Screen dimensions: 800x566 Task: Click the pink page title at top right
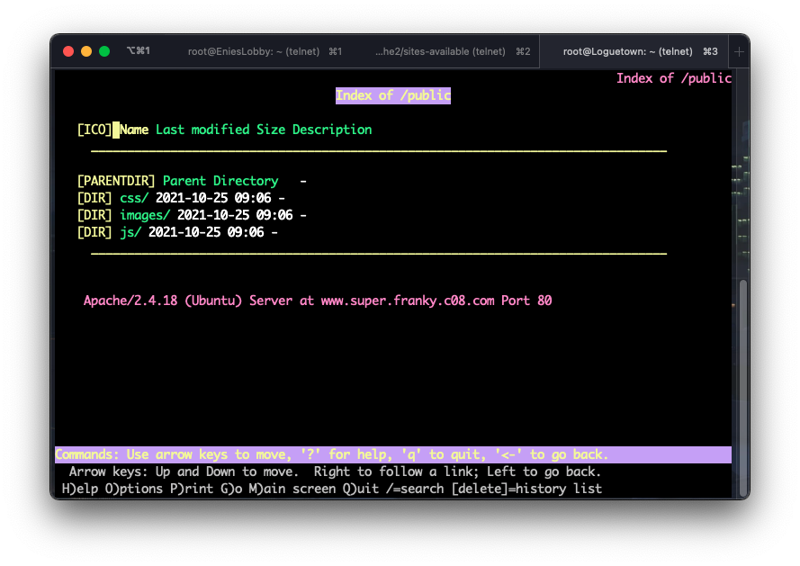pos(673,78)
